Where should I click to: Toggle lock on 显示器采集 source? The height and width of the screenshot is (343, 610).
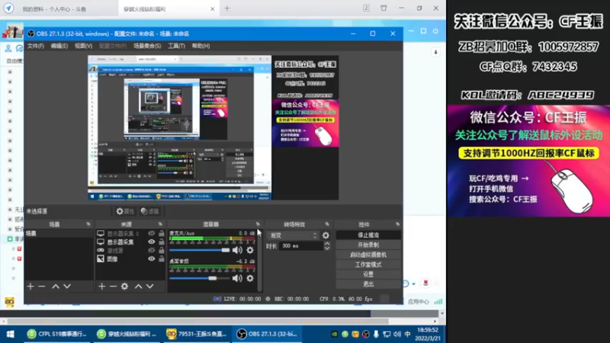162,242
